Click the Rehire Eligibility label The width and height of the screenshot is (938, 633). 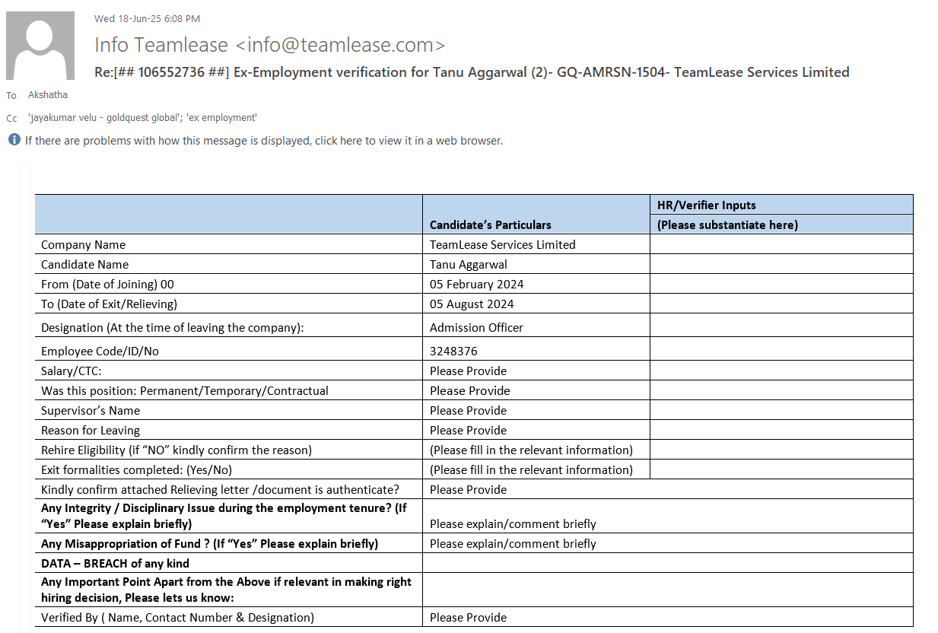[x=176, y=450]
